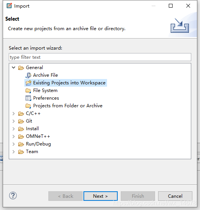
Task: Click the Install folder icon
Action: click(x=21, y=129)
